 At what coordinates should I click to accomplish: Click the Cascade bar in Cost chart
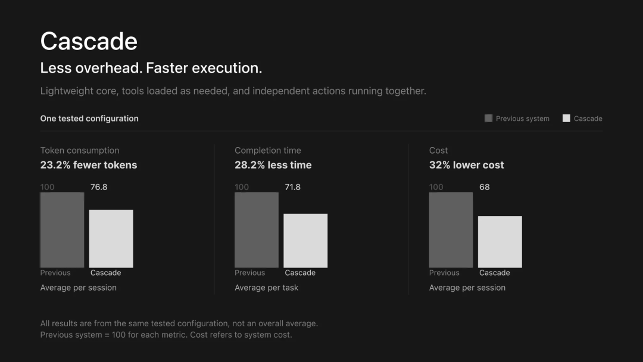click(500, 242)
